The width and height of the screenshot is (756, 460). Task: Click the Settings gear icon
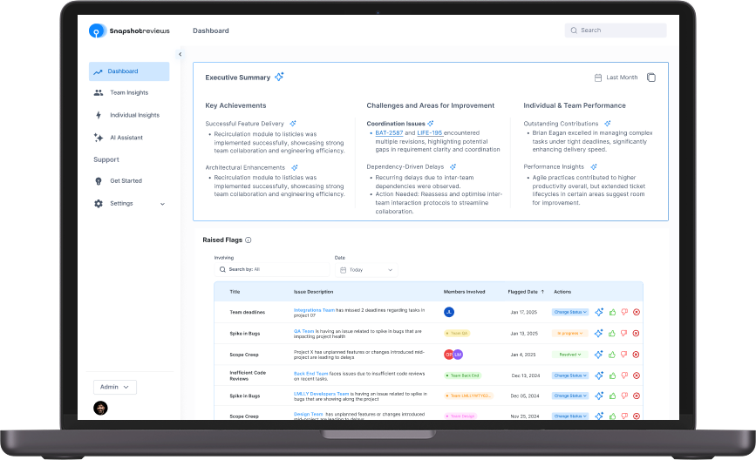point(99,203)
